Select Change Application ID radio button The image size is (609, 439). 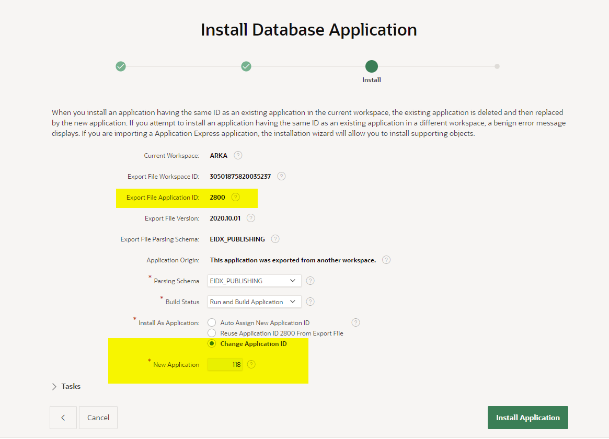click(x=212, y=343)
